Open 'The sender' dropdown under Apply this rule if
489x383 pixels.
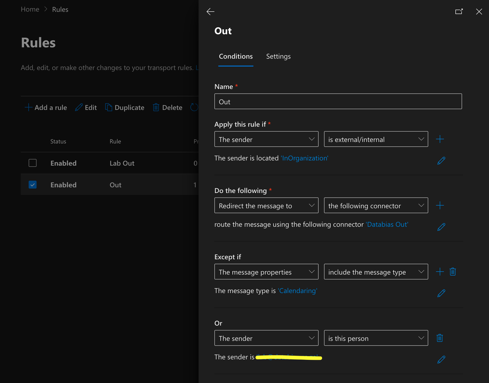point(267,139)
